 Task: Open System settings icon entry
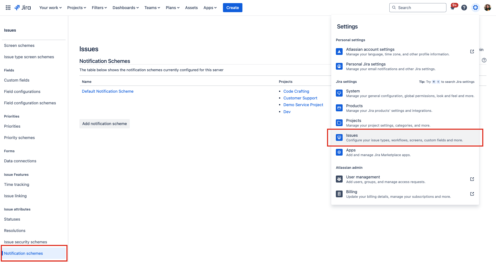coord(339,93)
